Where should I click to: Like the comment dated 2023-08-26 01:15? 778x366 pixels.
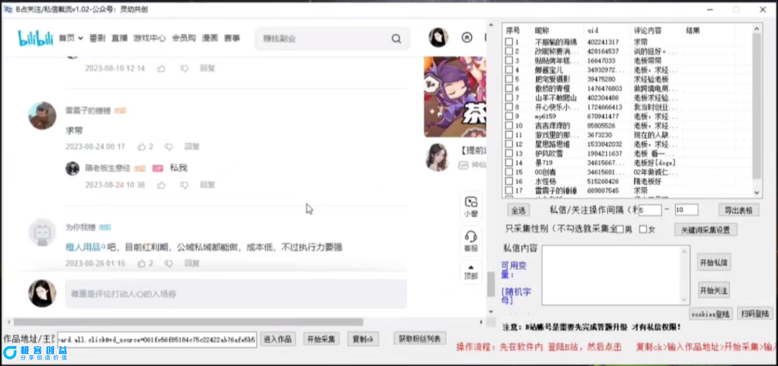[x=141, y=264]
